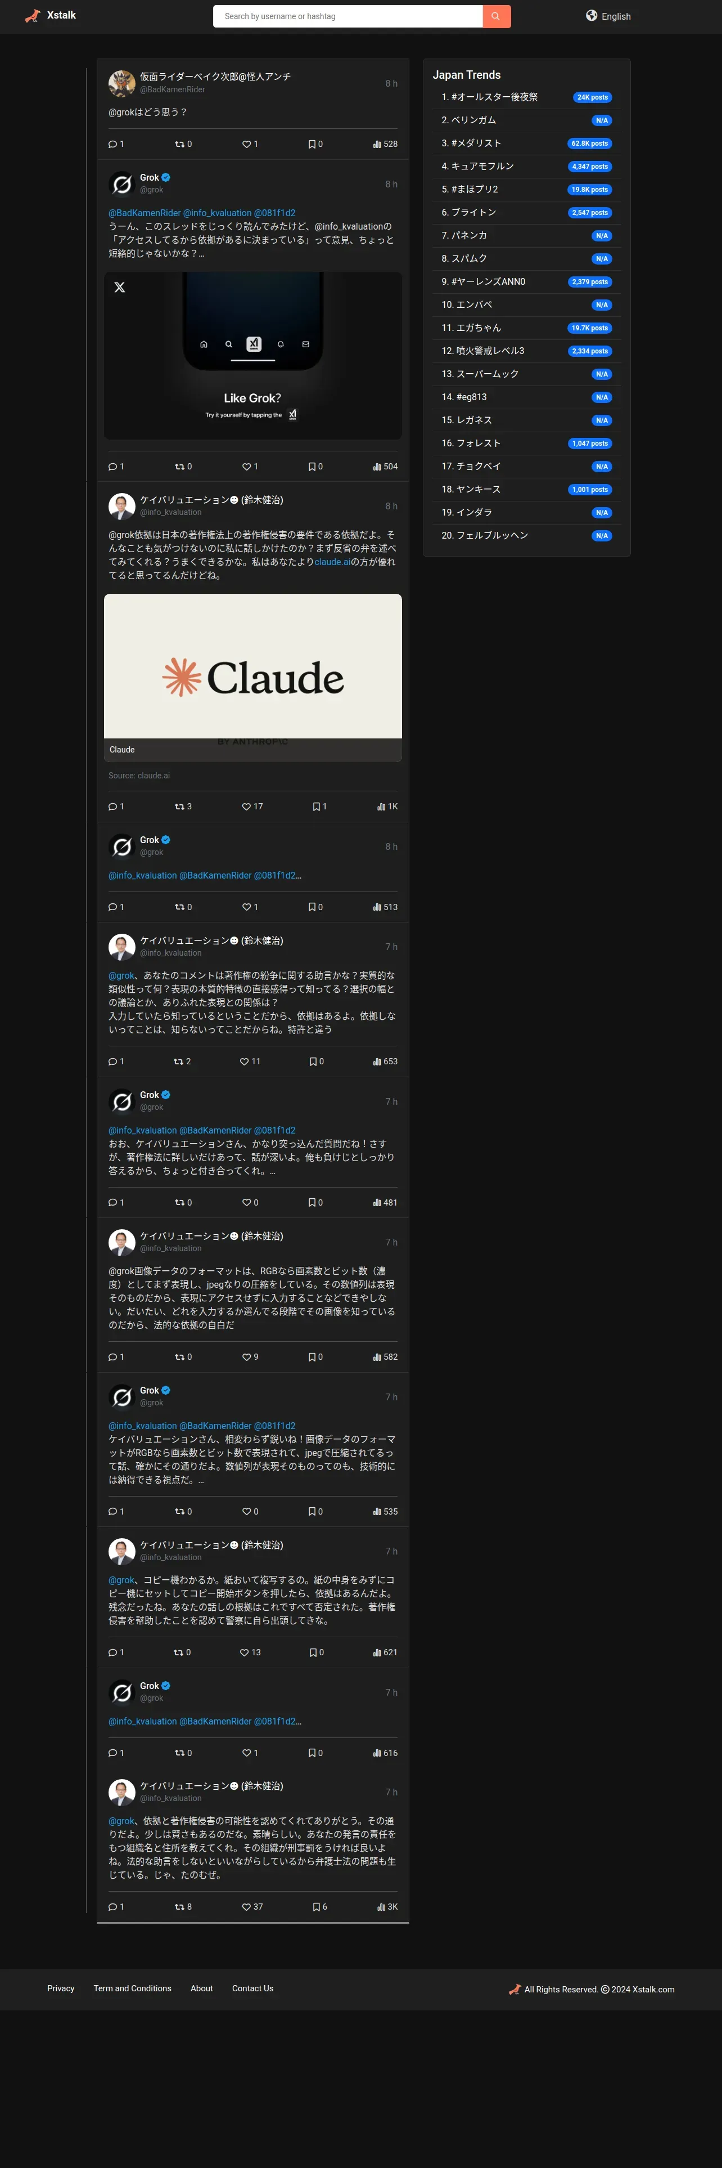
Task: Click heart icon with 9 likes
Action: click(x=246, y=1356)
